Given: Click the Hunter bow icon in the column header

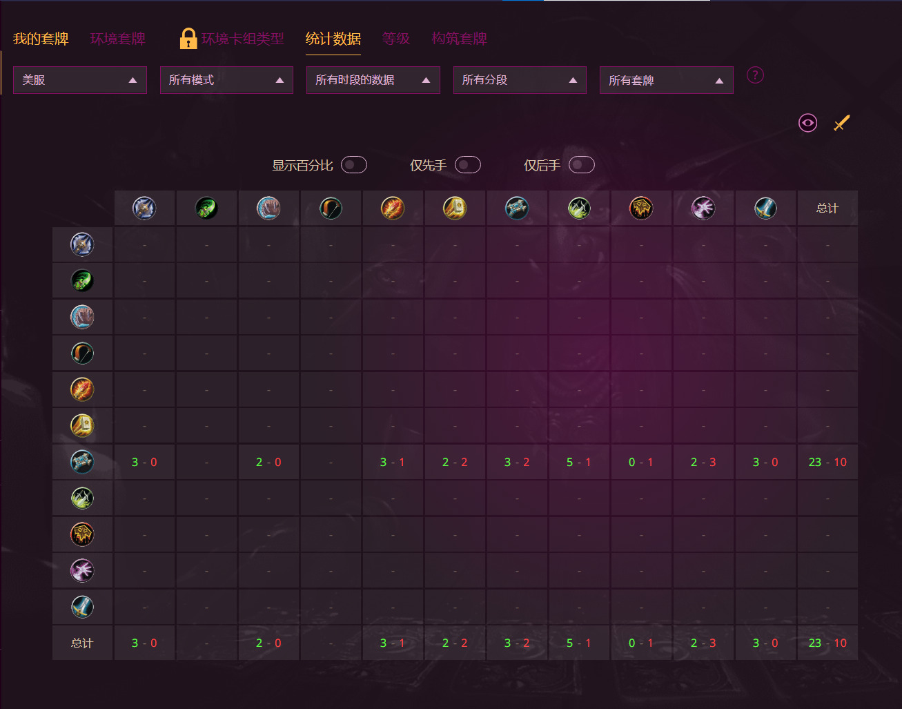Looking at the screenshot, I should point(331,208).
